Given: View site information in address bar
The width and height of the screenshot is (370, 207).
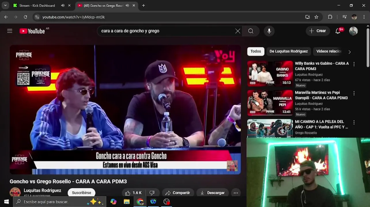Looking at the screenshot, I should pos(37,17).
